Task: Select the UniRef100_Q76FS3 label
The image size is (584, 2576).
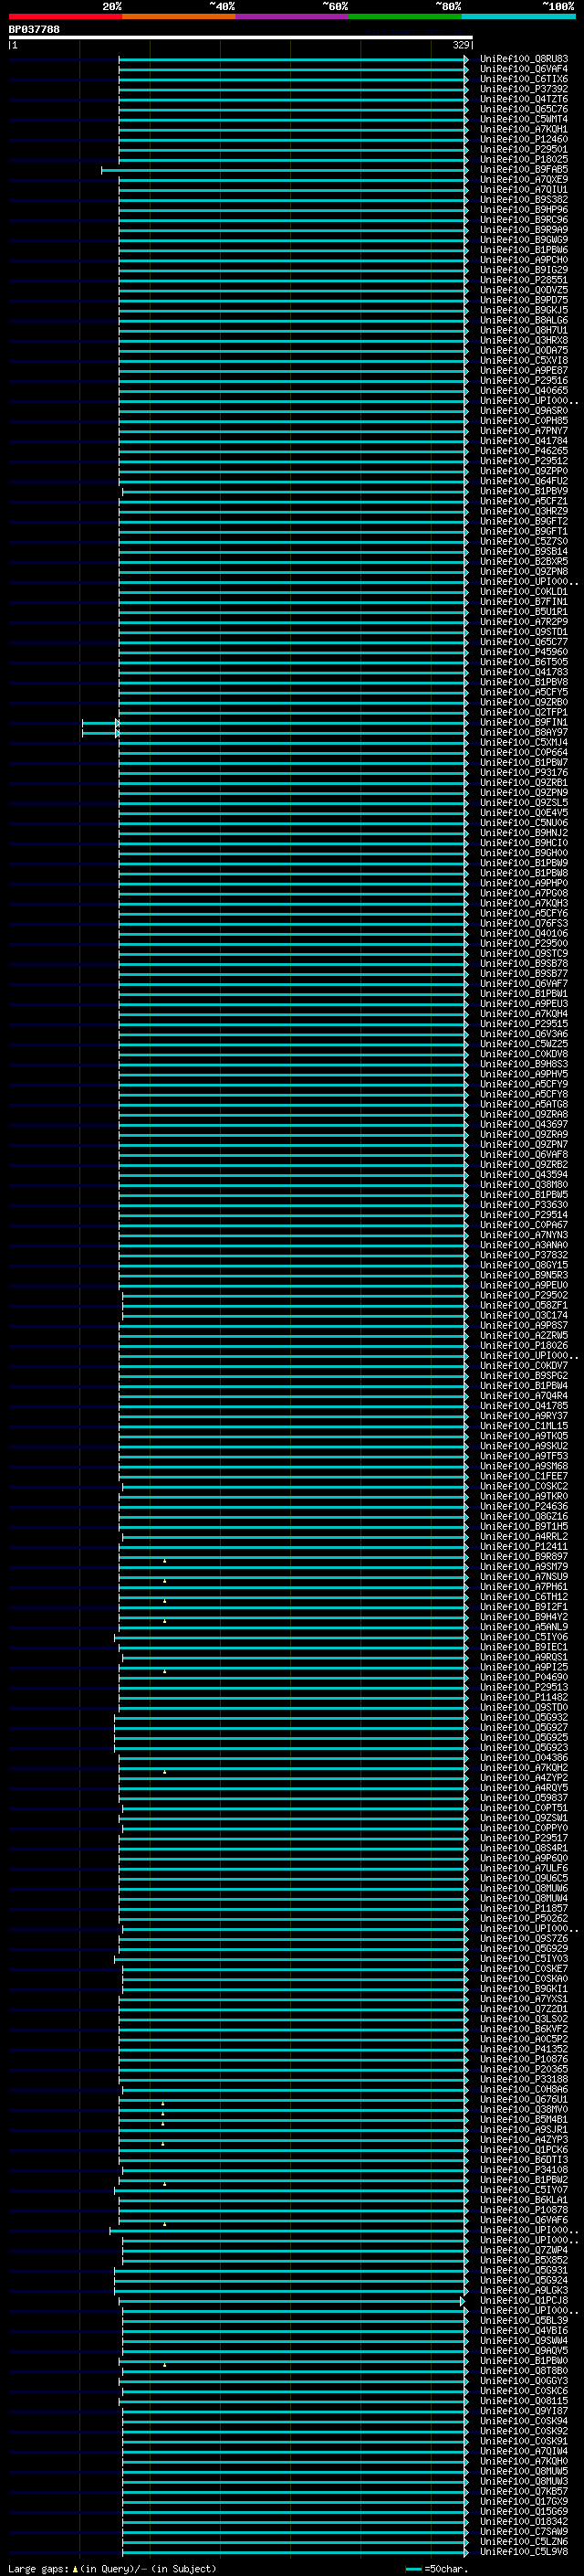Action: point(524,923)
